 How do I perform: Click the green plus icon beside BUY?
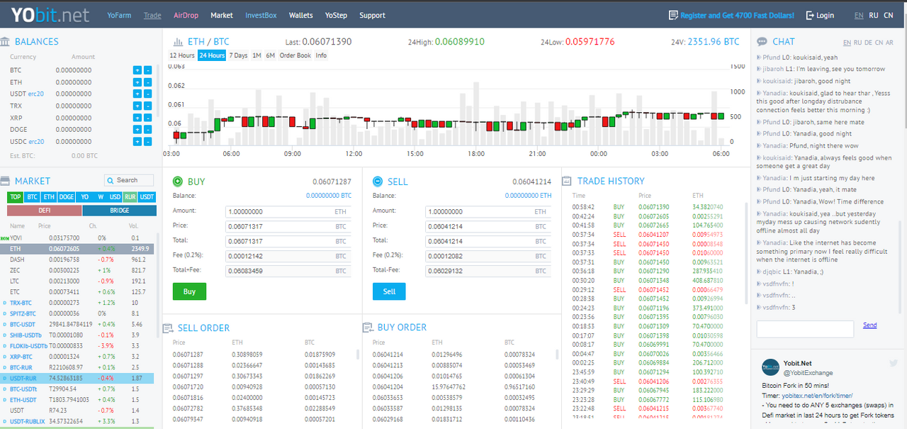coord(178,182)
